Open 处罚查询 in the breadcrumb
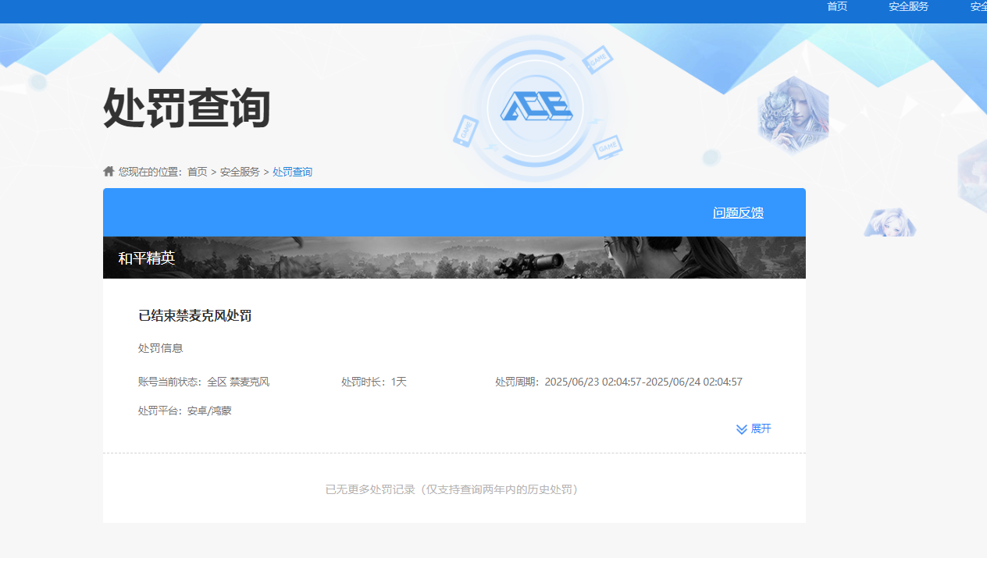The width and height of the screenshot is (987, 576). pos(293,171)
